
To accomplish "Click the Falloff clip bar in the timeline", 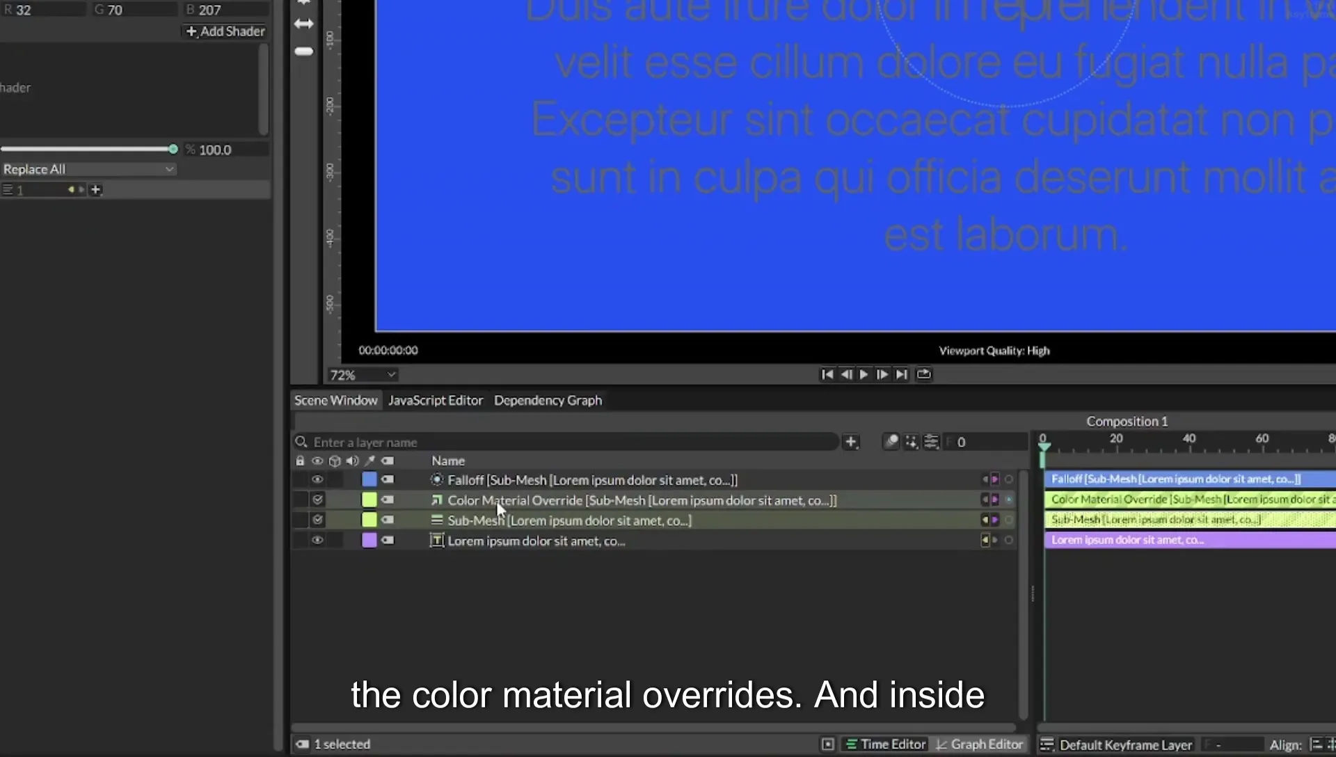I will [1190, 479].
